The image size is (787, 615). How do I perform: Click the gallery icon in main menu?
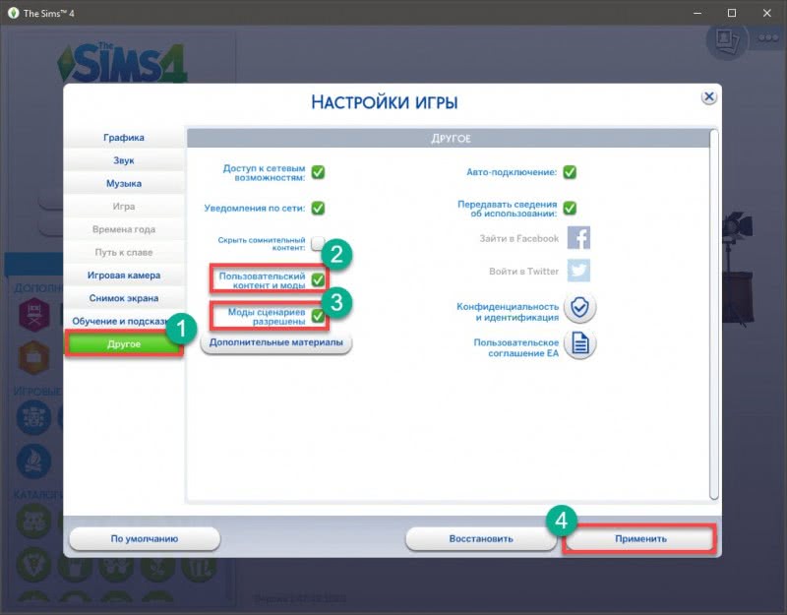tap(727, 40)
